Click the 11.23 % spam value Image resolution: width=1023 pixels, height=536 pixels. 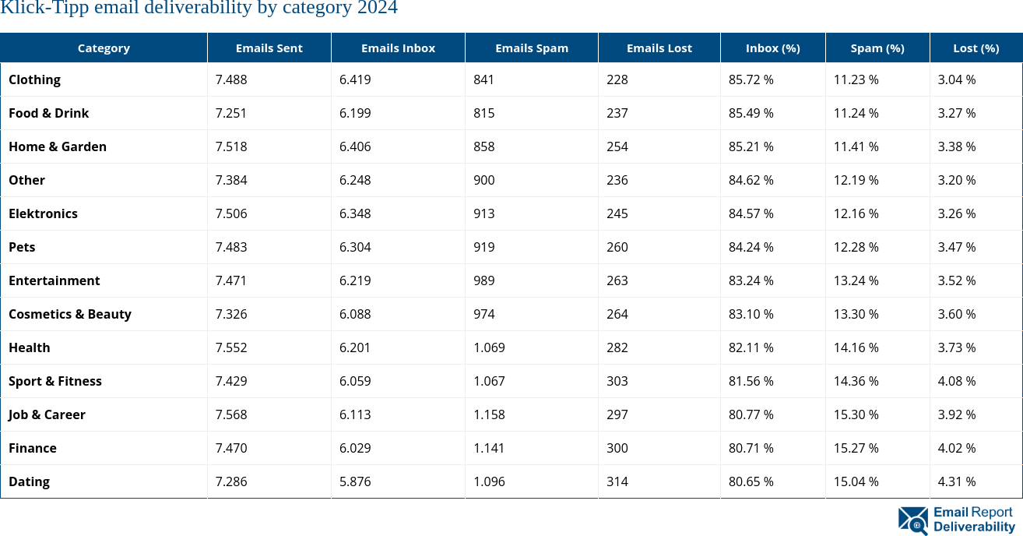coord(856,79)
